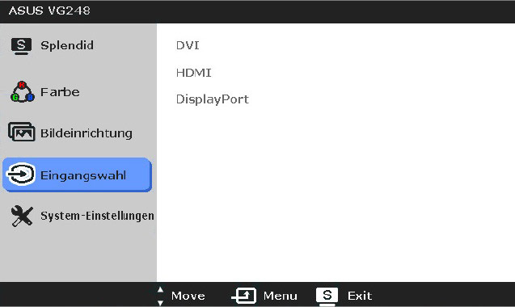515x307 pixels.
Task: Click the ASUS VG248 title text
Action: click(x=49, y=11)
